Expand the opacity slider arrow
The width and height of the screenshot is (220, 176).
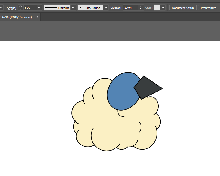pos(141,8)
